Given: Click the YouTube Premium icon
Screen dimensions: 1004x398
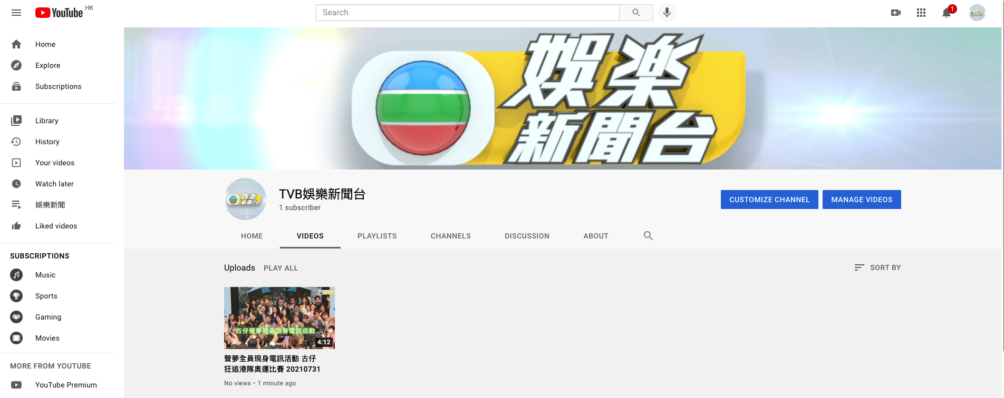Looking at the screenshot, I should [16, 385].
